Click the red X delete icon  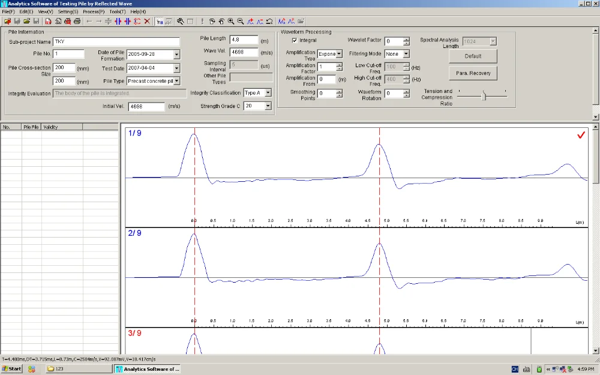(x=147, y=22)
